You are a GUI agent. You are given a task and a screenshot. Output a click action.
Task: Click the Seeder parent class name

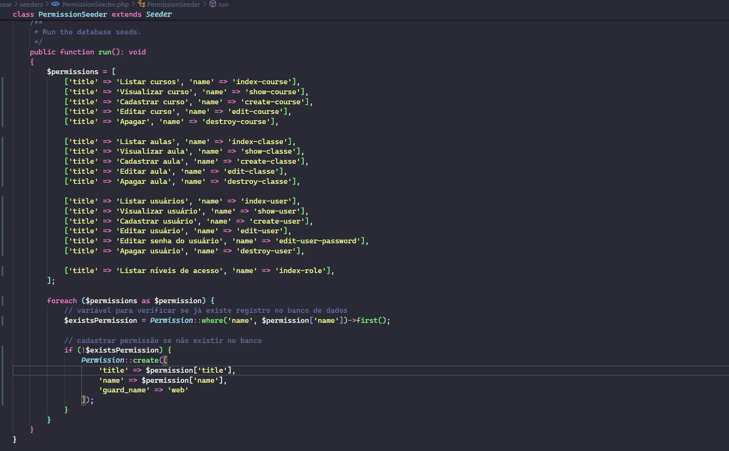click(x=159, y=14)
